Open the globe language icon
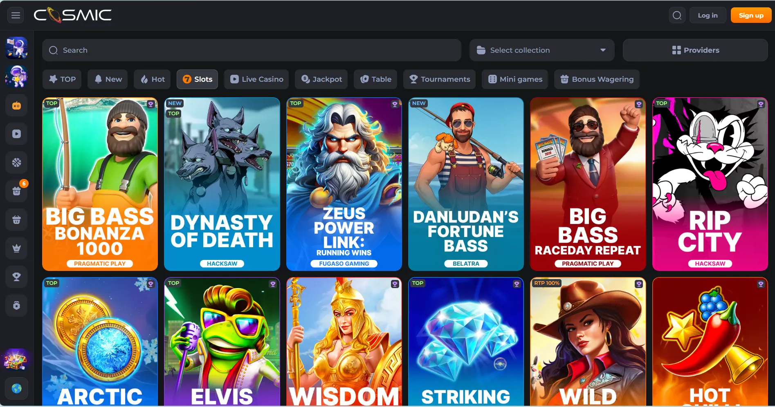The height and width of the screenshot is (407, 775). (x=16, y=388)
